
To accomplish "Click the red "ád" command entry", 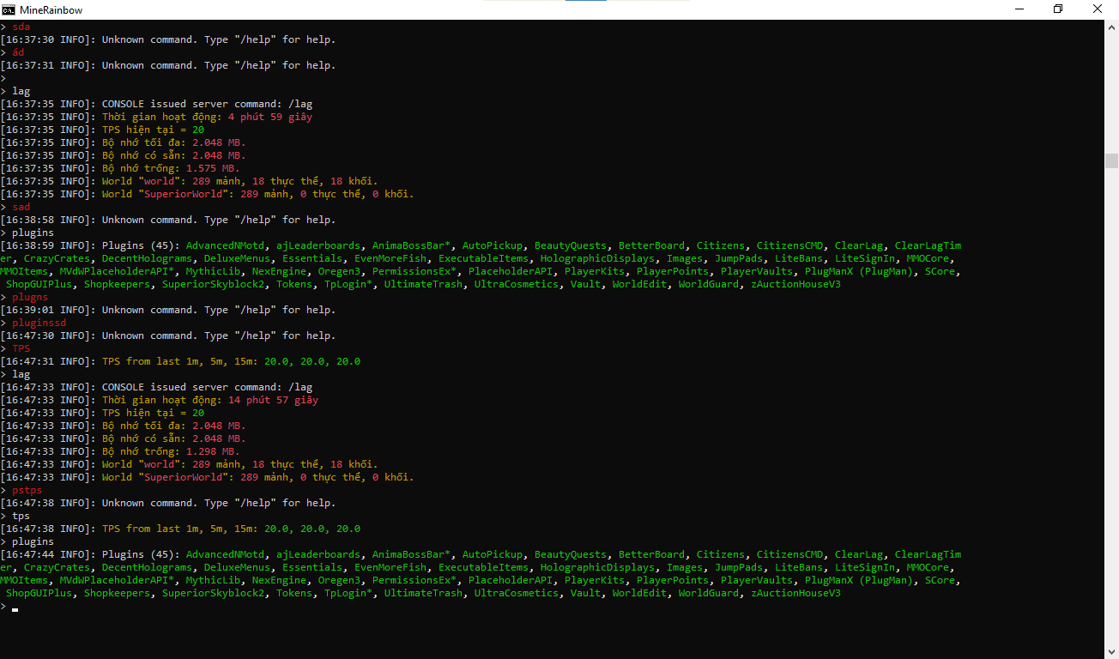I will pyautogui.click(x=18, y=52).
